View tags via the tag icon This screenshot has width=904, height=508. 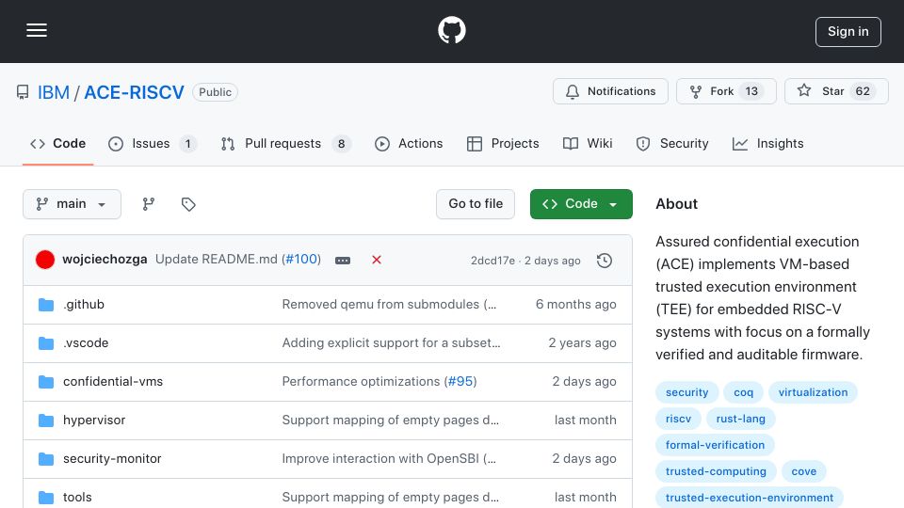point(188,204)
